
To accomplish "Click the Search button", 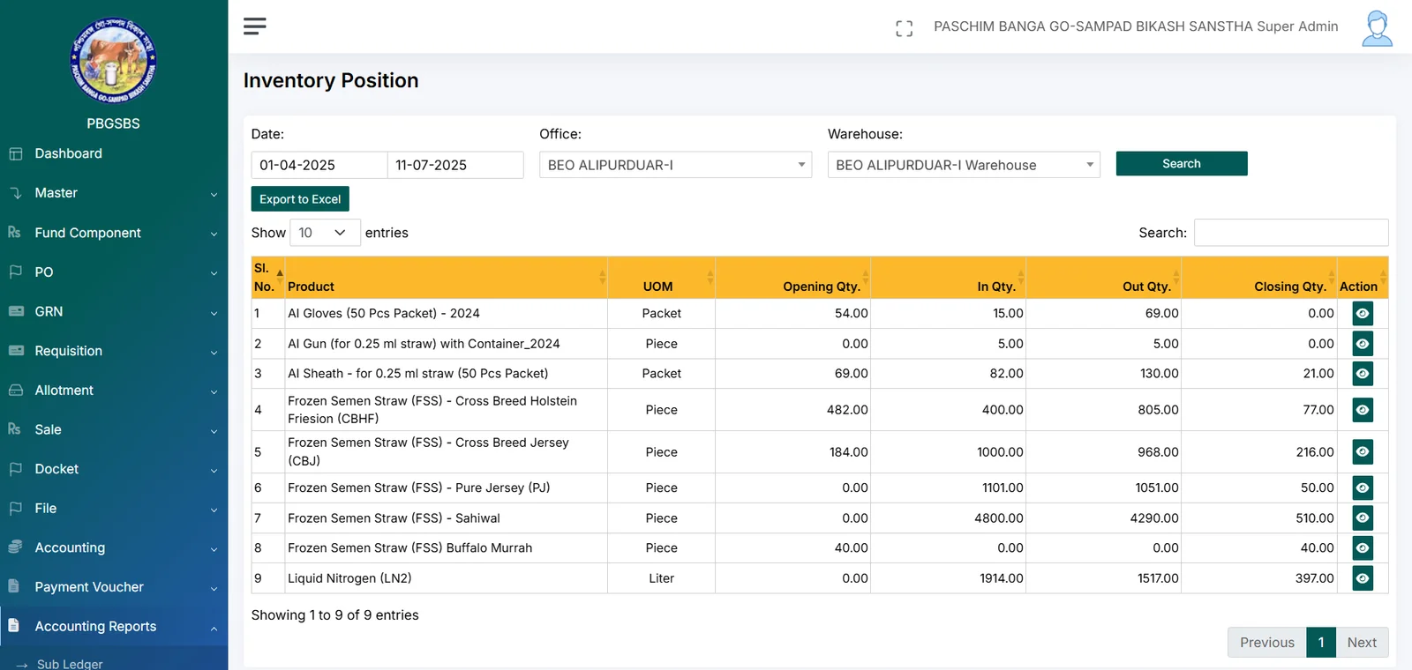I will click(x=1181, y=164).
